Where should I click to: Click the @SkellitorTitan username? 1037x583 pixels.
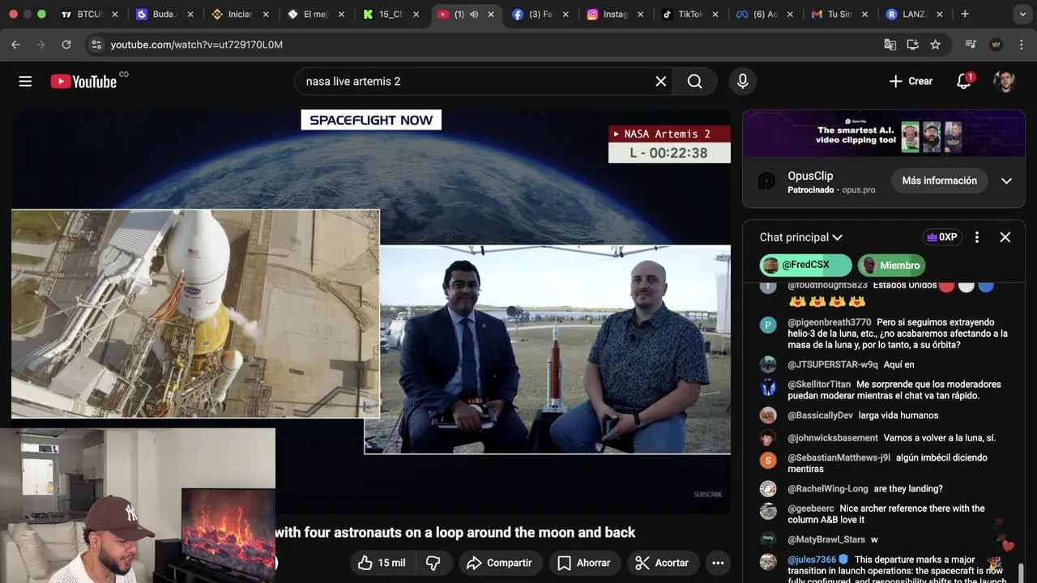[819, 385]
